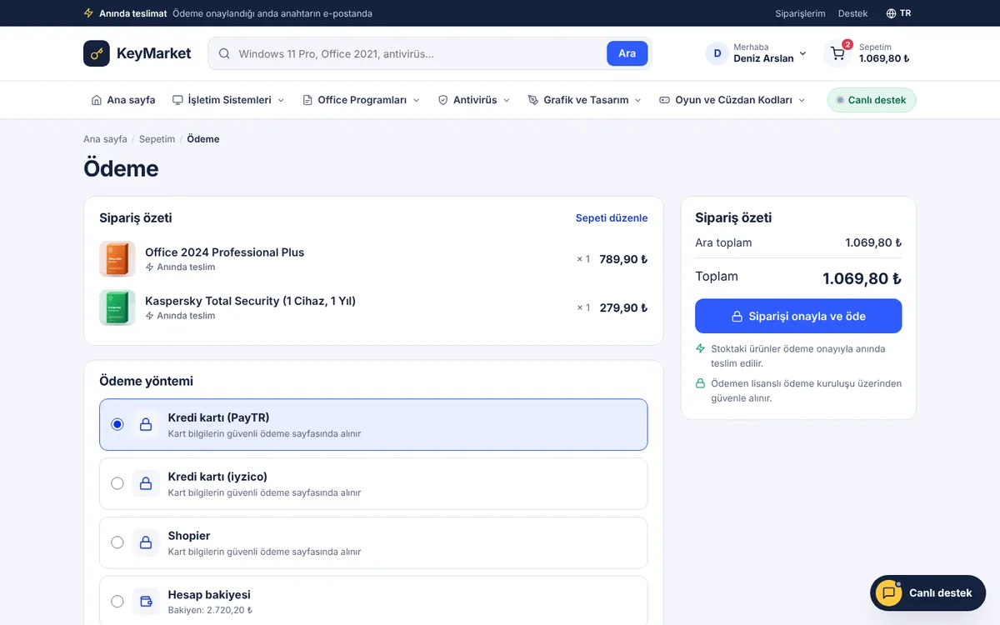The image size is (1000, 625).
Task: Choose the Hesap bakiyesi radio button
Action: (x=117, y=602)
